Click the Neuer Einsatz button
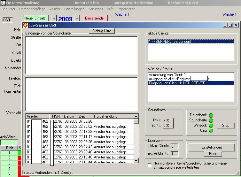The height and width of the screenshot is (177, 241). pyautogui.click(x=35, y=19)
